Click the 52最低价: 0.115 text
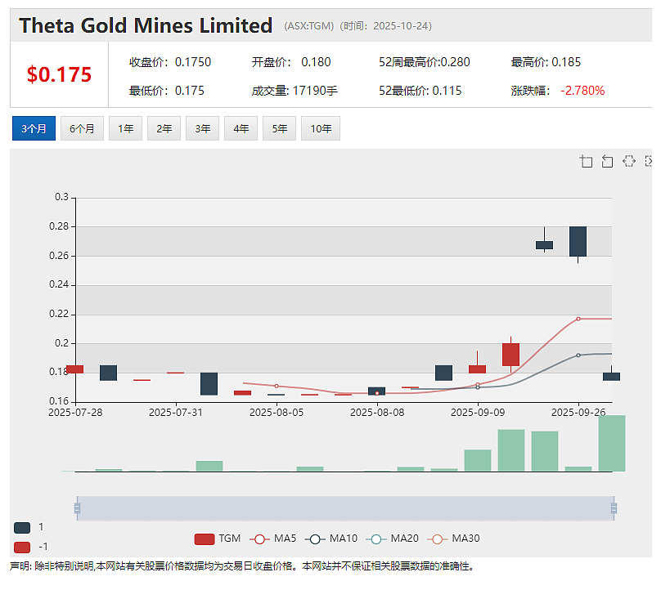This screenshot has width=661, height=590. [x=420, y=91]
